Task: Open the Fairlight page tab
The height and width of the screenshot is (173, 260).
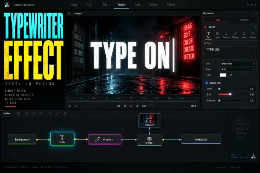Action: (x=154, y=5)
